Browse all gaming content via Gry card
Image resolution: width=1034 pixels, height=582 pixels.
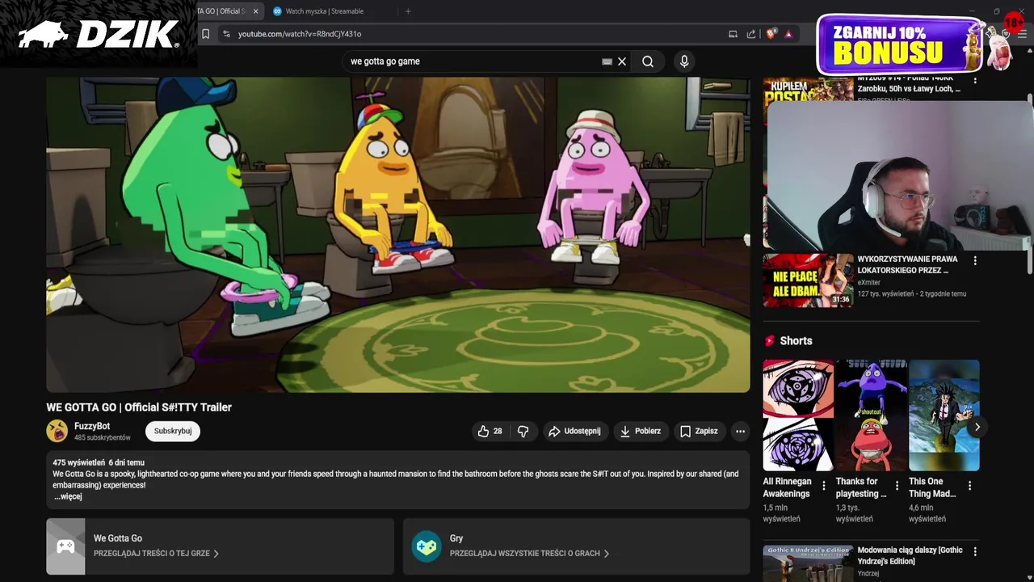[x=577, y=546]
